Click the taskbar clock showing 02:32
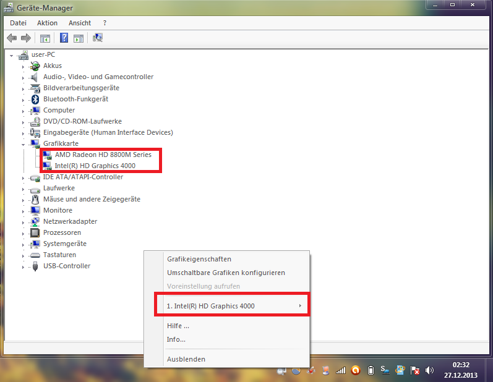Screen dimensions: 493x382 [461, 365]
